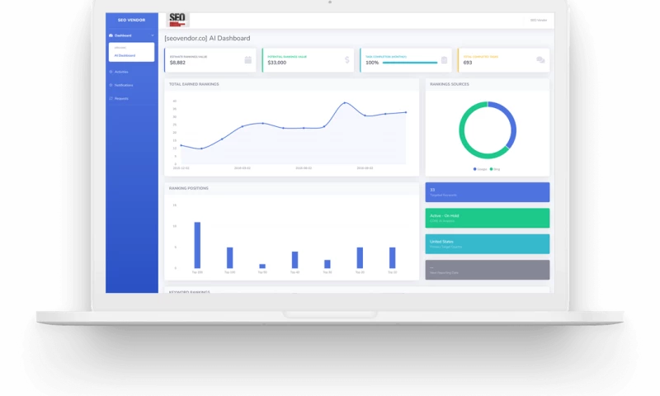
Task: Click the calendar icon on rankings value card
Action: (248, 60)
